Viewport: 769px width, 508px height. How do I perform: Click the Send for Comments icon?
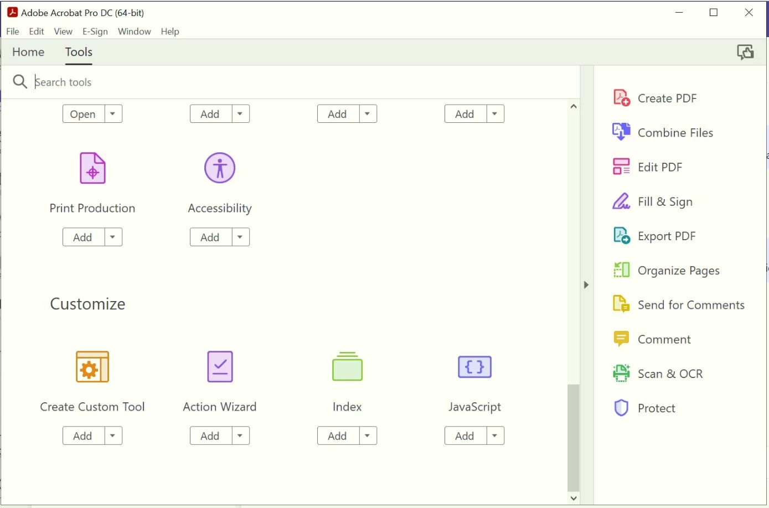(621, 304)
